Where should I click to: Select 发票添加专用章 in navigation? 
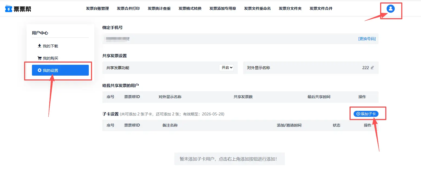223,9
